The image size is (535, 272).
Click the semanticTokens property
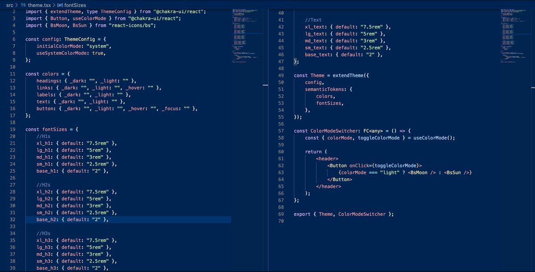(325, 89)
